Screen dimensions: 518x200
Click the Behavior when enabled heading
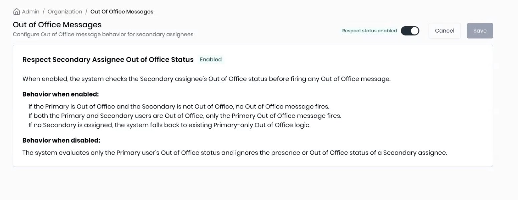pos(60,94)
